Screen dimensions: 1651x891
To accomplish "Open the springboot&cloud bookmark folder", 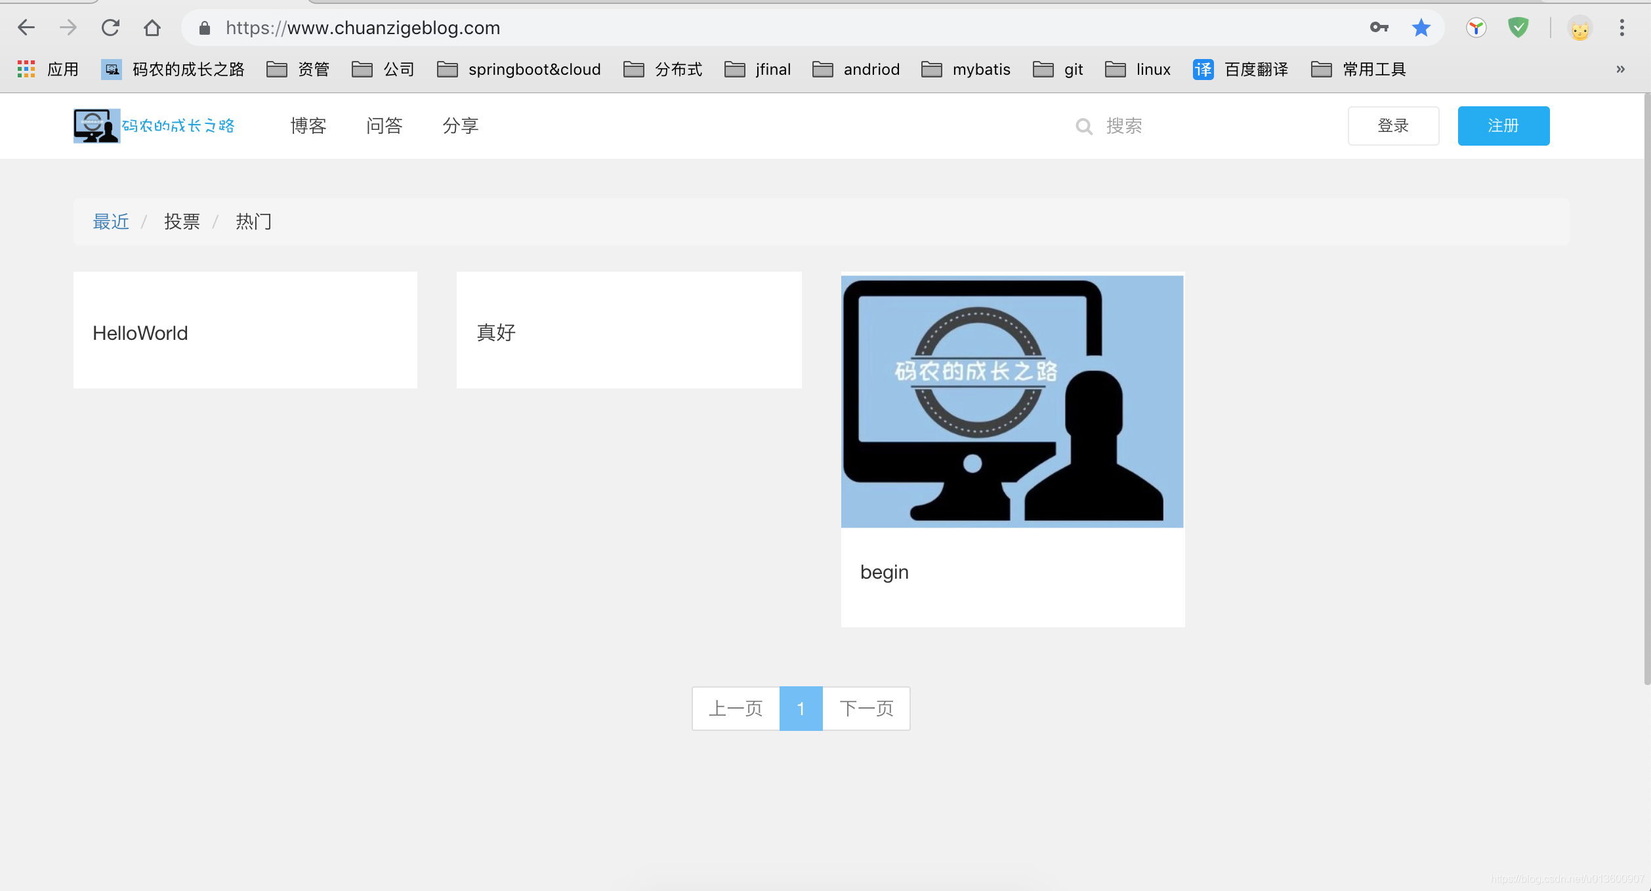I will click(x=519, y=69).
